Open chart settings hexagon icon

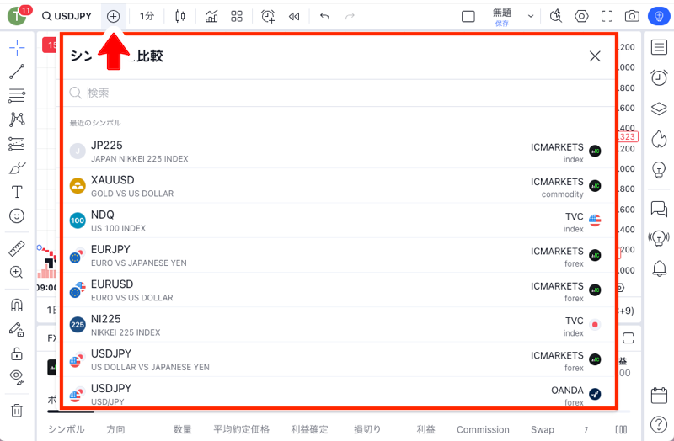pyautogui.click(x=581, y=16)
